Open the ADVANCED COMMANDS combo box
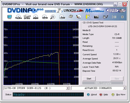130x103 pixels. (99, 88)
